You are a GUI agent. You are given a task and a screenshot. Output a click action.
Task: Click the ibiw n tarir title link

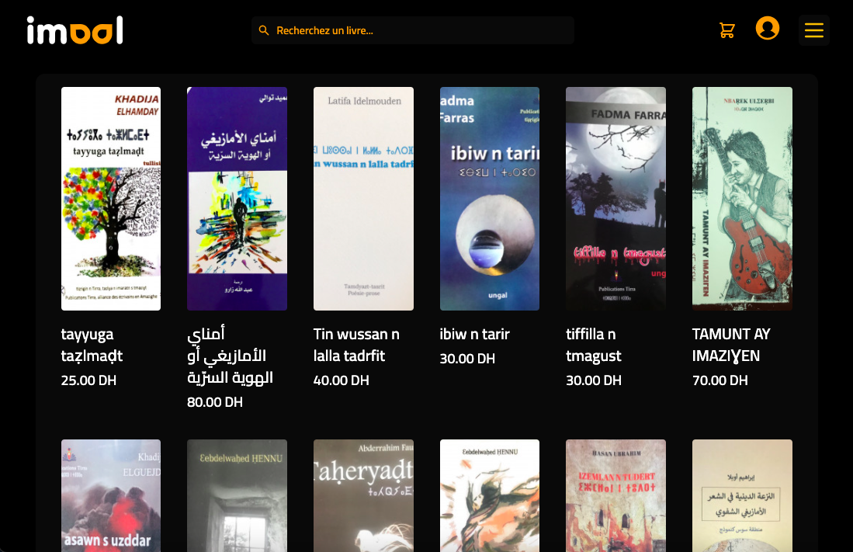474,334
